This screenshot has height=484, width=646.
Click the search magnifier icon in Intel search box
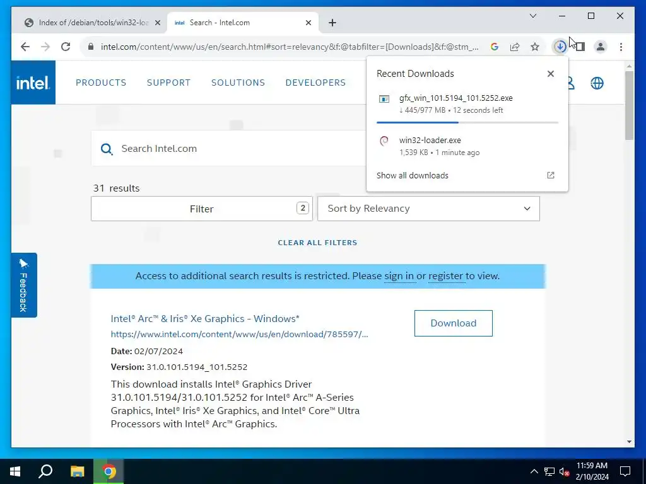point(107,149)
